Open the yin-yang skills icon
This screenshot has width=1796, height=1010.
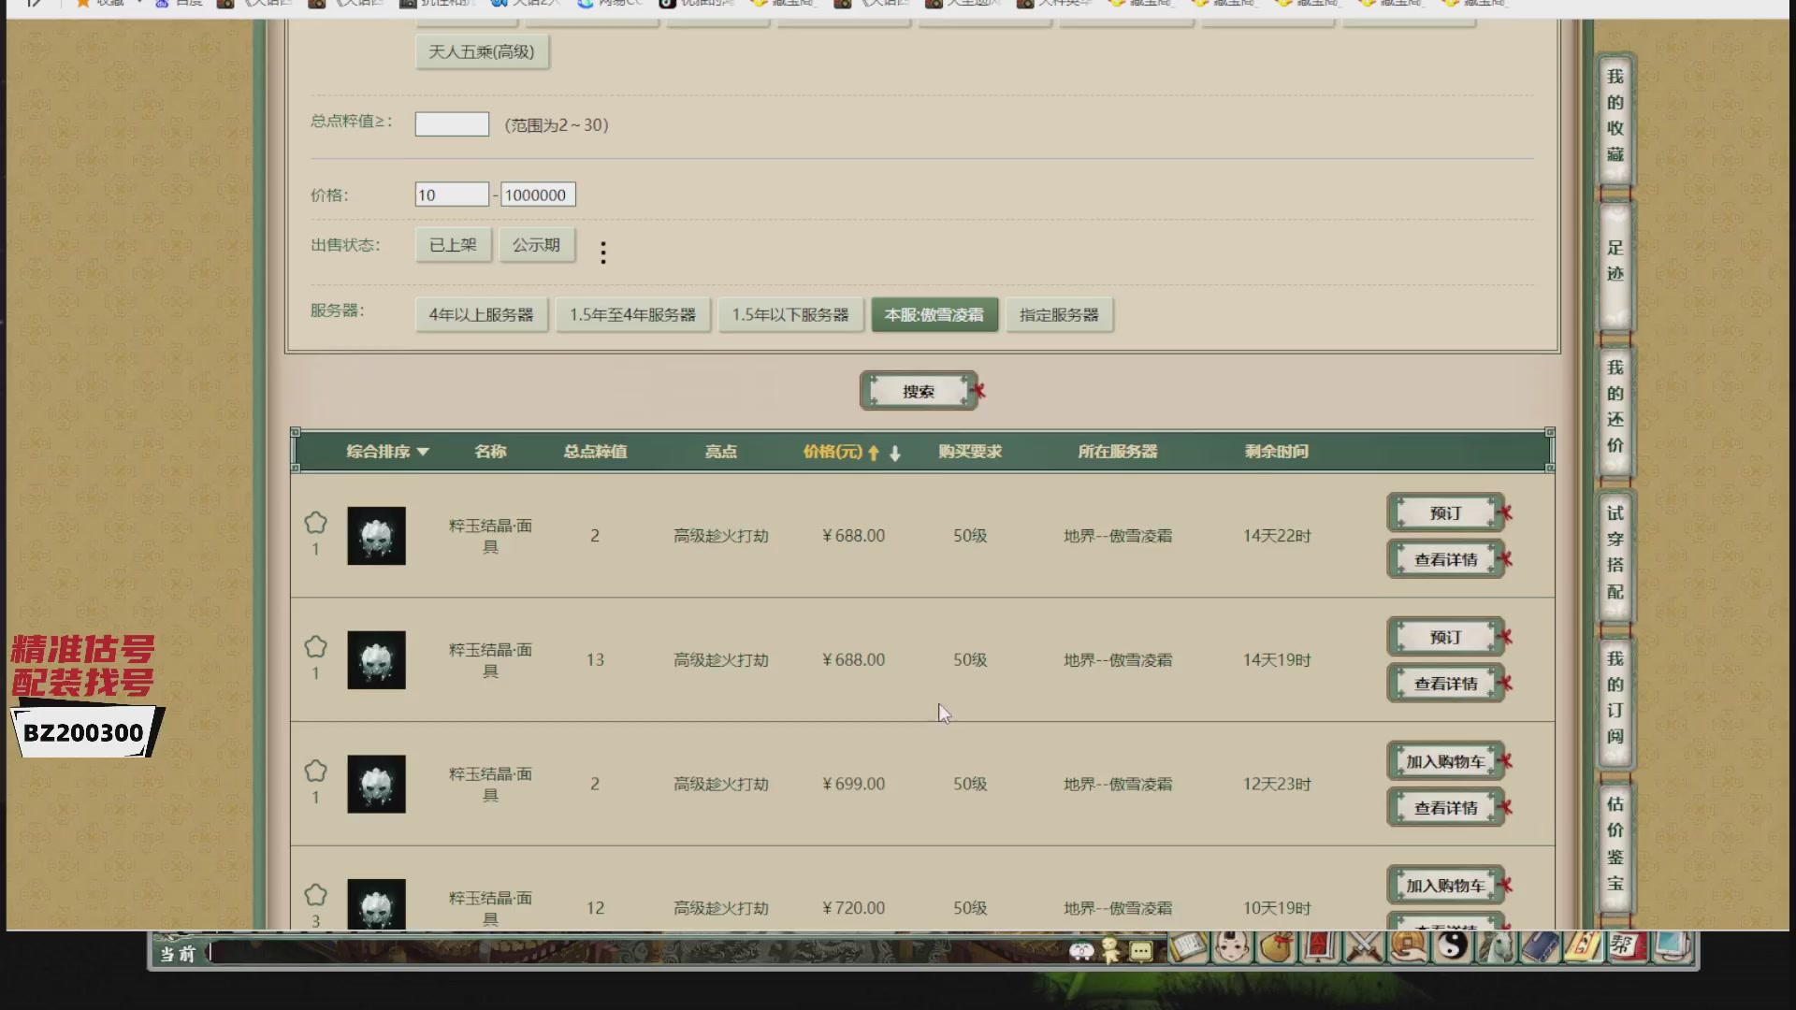[x=1453, y=946]
